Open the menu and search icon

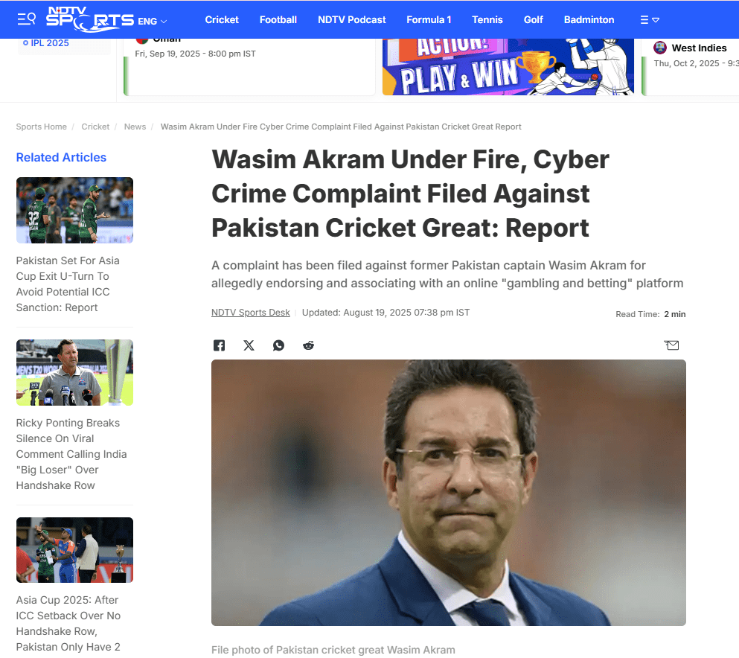pos(26,19)
